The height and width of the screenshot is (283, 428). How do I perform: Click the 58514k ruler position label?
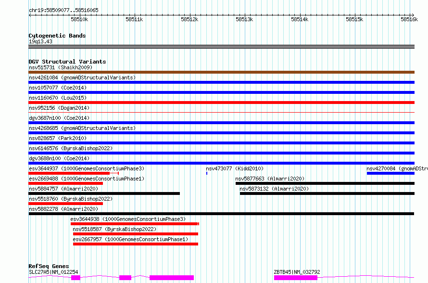[300, 19]
